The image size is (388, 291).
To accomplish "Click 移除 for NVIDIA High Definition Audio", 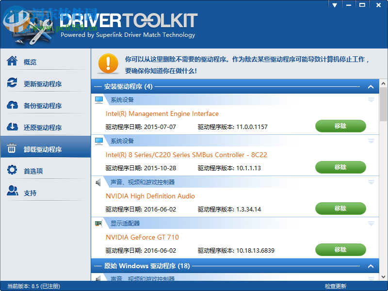I will tap(340, 209).
